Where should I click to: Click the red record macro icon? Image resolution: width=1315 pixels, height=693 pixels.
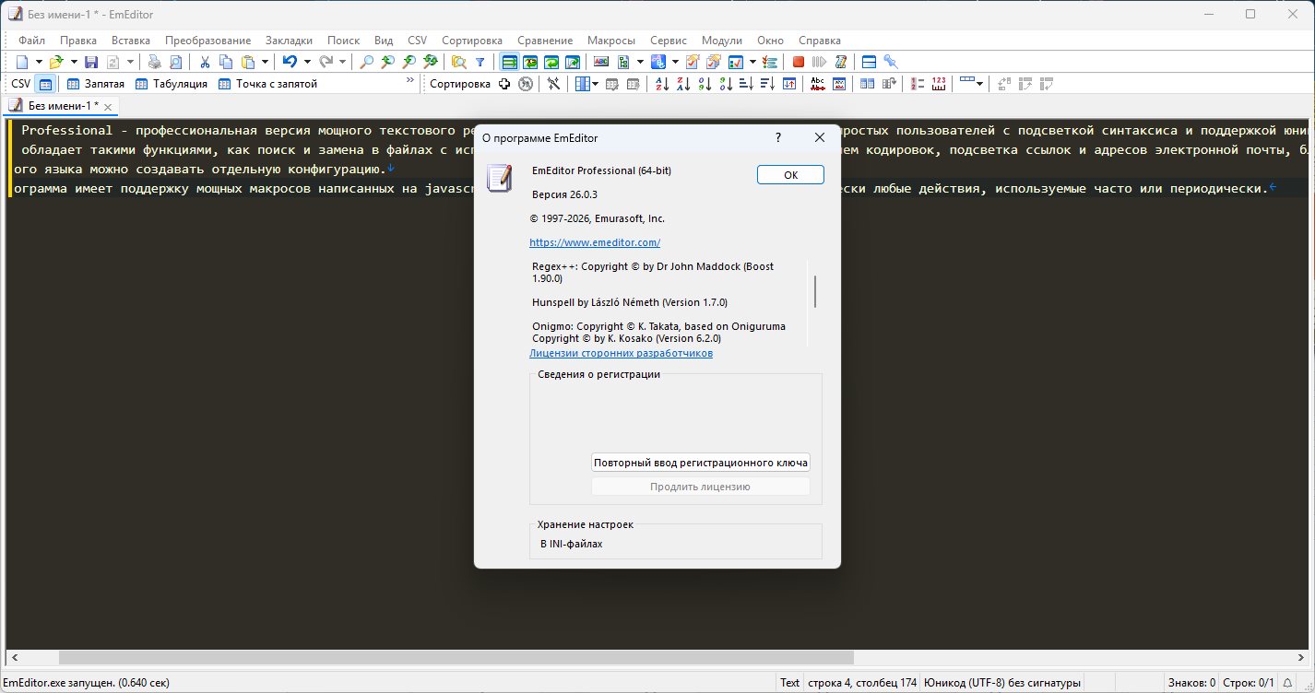pyautogui.click(x=799, y=62)
